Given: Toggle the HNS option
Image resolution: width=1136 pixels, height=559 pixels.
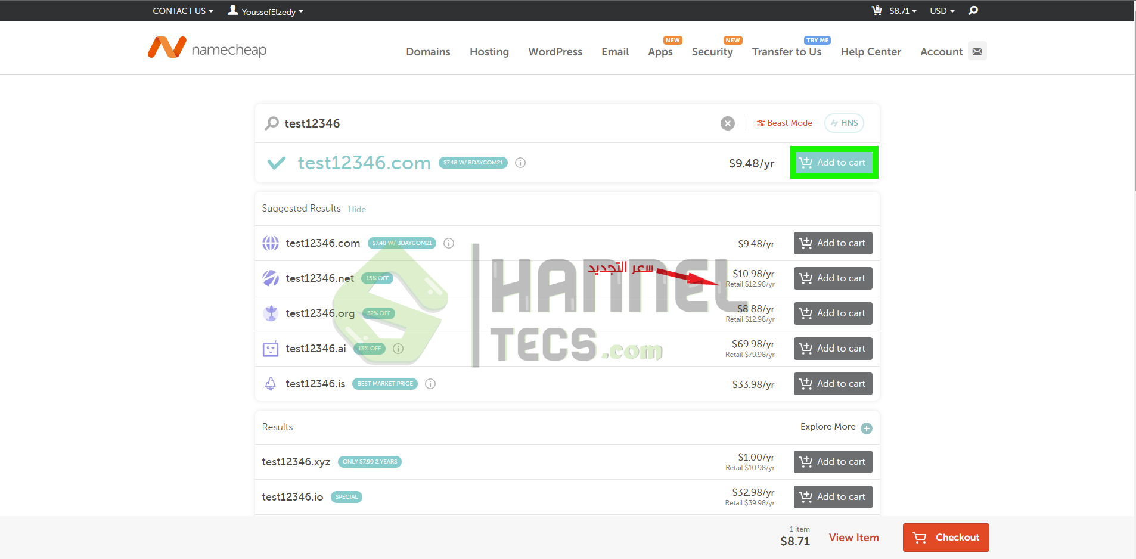Looking at the screenshot, I should tap(844, 123).
